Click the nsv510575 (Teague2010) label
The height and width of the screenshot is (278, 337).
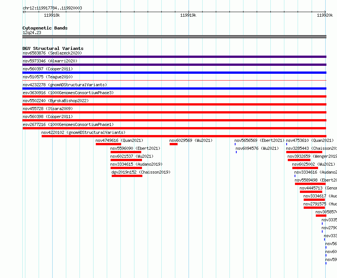[48, 77]
